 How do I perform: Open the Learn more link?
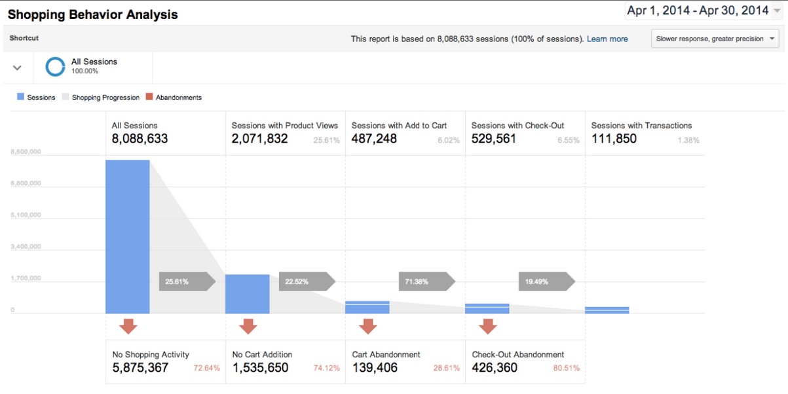608,39
